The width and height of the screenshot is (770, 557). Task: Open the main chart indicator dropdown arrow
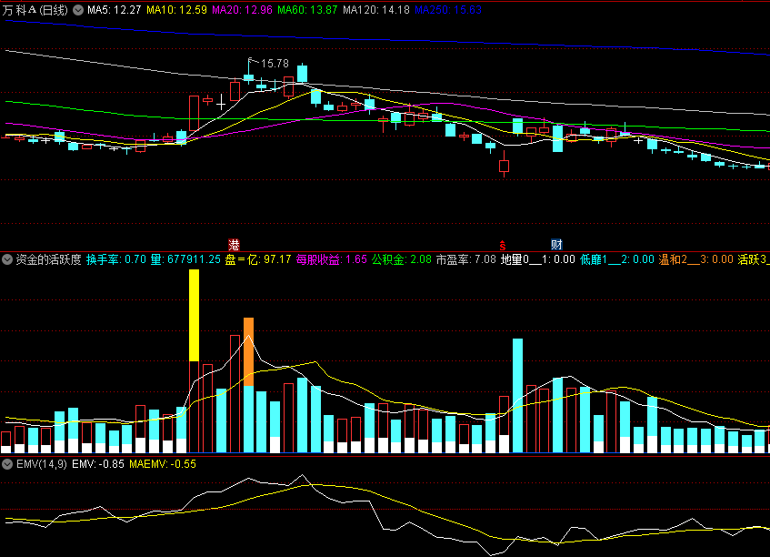click(x=78, y=10)
